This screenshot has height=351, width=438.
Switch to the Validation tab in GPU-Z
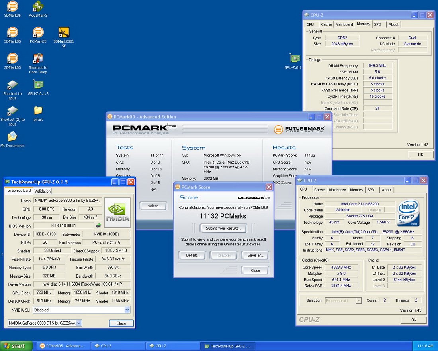click(43, 191)
